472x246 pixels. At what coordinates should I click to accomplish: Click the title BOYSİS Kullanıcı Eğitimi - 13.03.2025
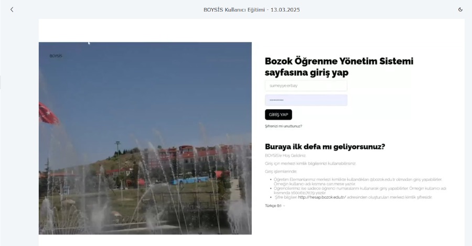[252, 9]
